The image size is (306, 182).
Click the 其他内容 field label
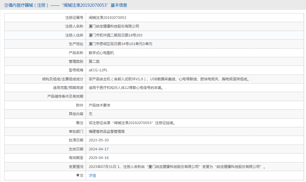click(76, 114)
